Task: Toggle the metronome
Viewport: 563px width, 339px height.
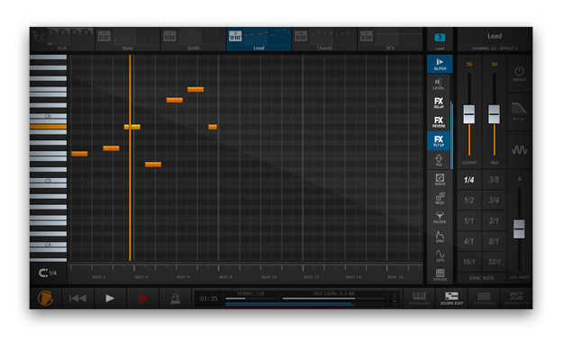Action: click(176, 299)
